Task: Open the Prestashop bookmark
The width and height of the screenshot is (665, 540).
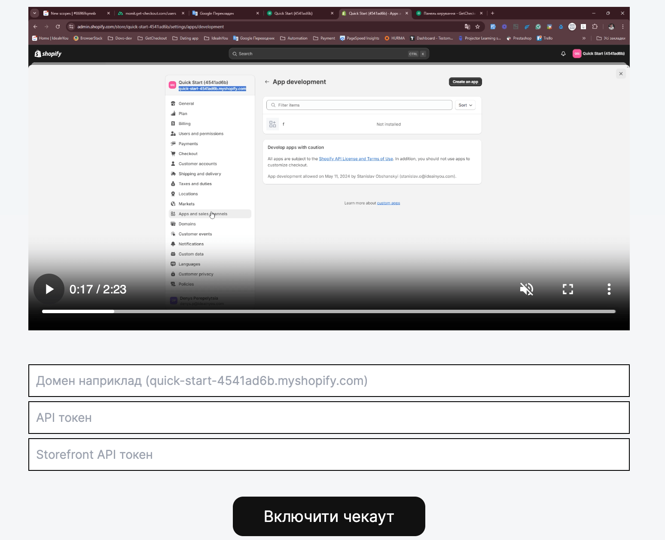Action: coord(519,38)
